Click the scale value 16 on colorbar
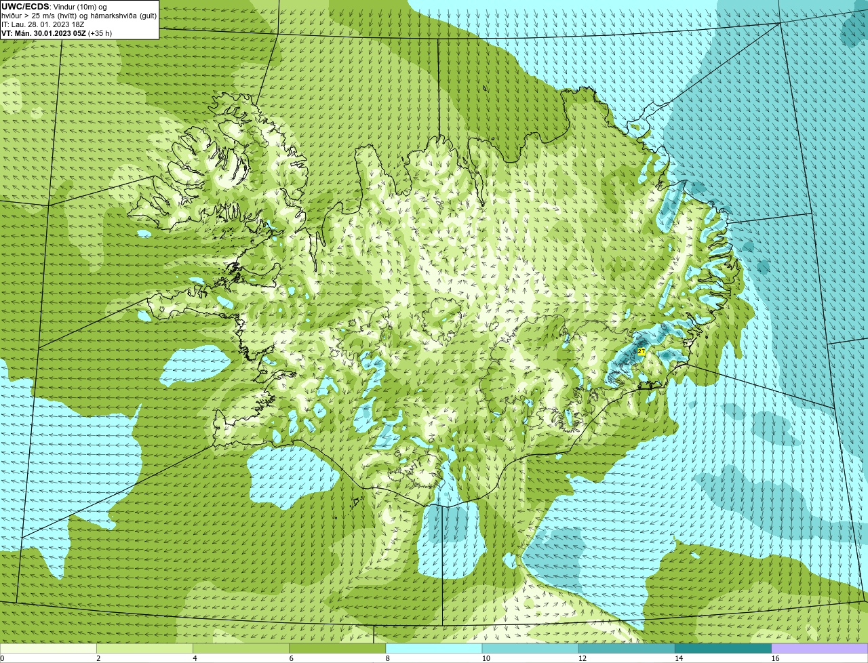868x663 pixels. pyautogui.click(x=775, y=658)
